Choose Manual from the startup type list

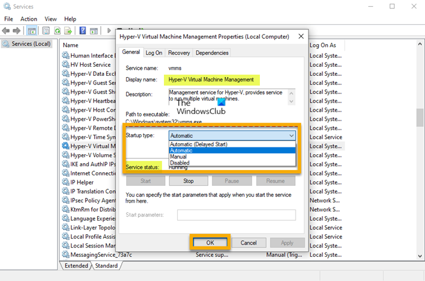(180, 157)
